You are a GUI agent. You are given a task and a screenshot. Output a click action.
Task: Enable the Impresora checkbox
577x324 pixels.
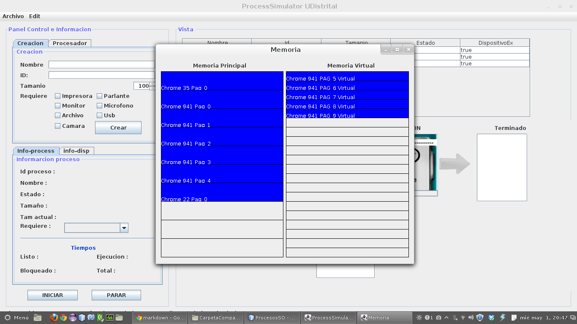[58, 96]
